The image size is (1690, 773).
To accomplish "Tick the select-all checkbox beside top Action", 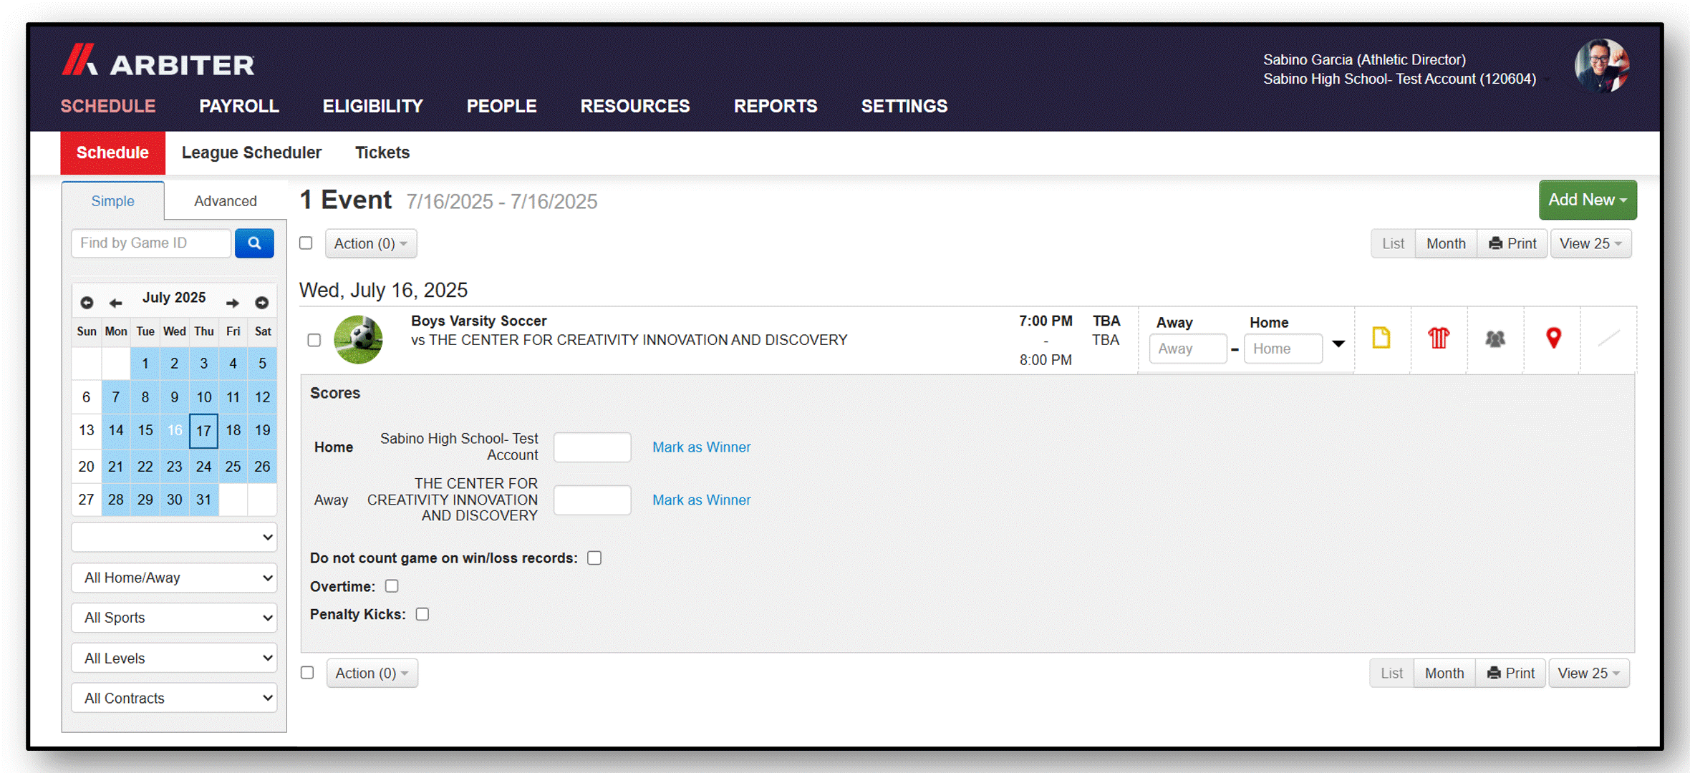I will [x=306, y=243].
